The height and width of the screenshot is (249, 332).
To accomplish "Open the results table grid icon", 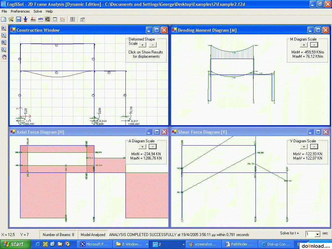I will pos(72,19).
